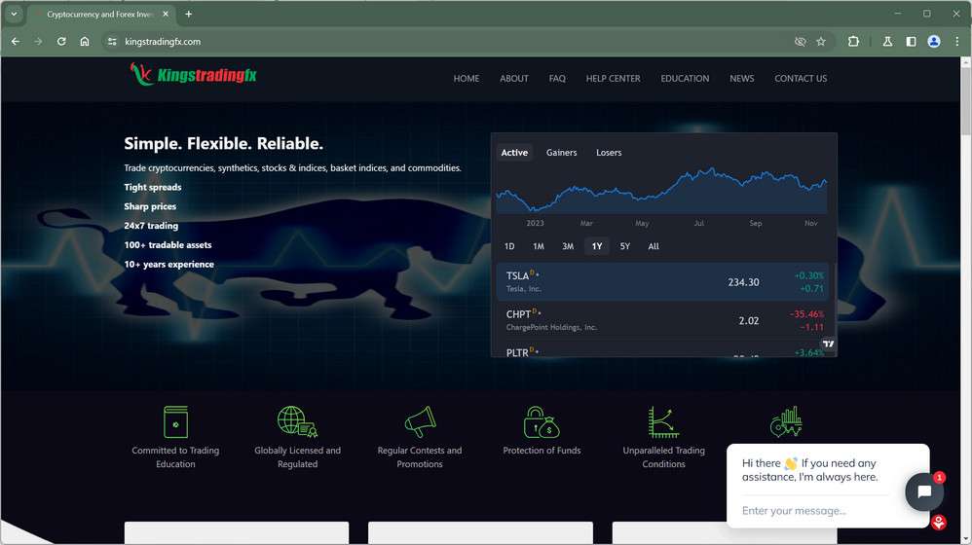Screen dimensions: 972x545
Task: Select the Cryptocurrency and Forex browser tab
Action: click(101, 14)
